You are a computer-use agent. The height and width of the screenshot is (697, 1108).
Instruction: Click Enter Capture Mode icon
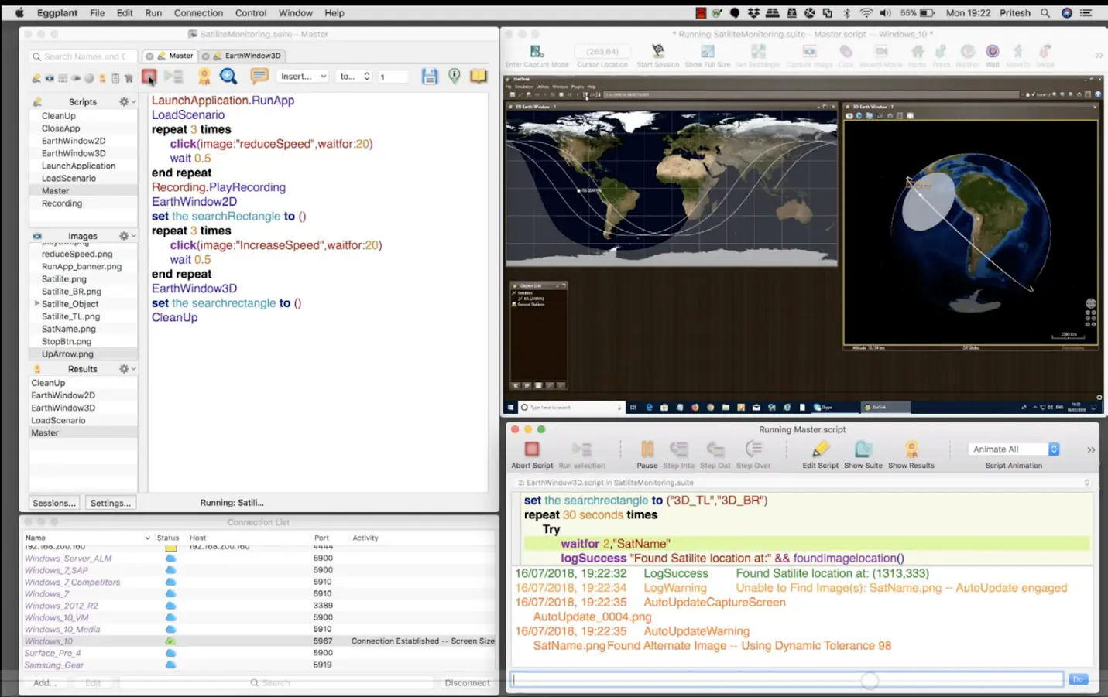pos(537,52)
